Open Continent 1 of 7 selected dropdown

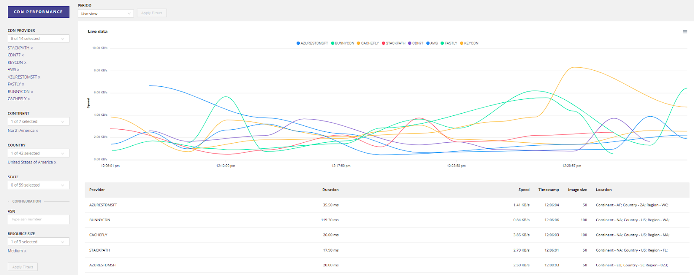tap(39, 121)
